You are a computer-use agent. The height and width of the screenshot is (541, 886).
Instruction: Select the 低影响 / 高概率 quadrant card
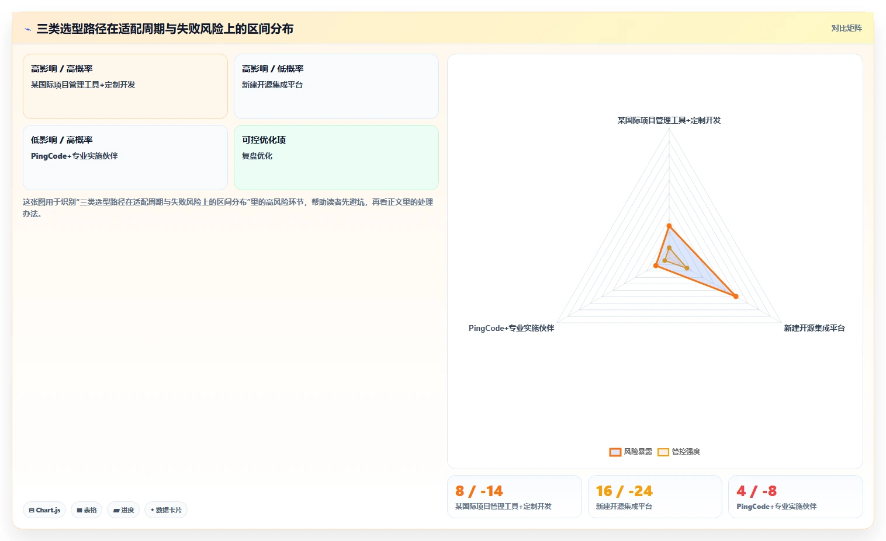tap(125, 158)
